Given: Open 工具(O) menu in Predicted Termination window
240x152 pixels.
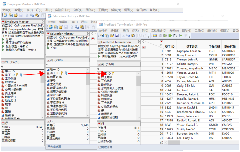Looking at the screenshot, I should [199, 31].
